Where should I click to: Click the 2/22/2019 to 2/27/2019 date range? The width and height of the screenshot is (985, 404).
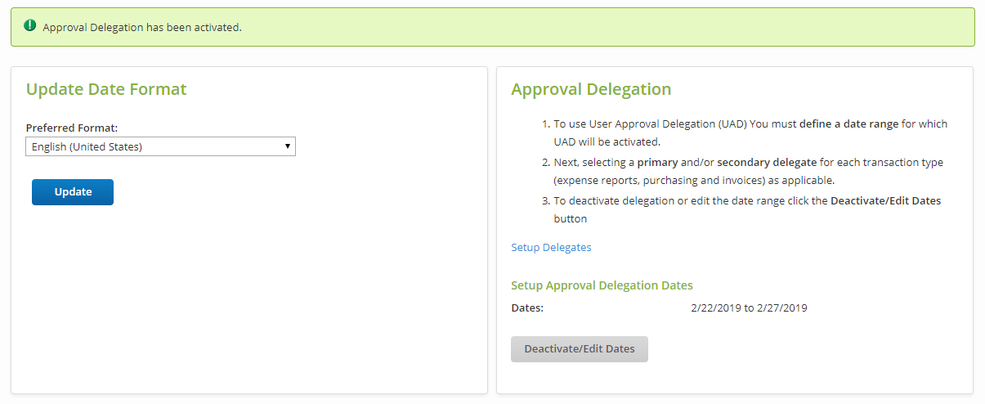point(749,308)
